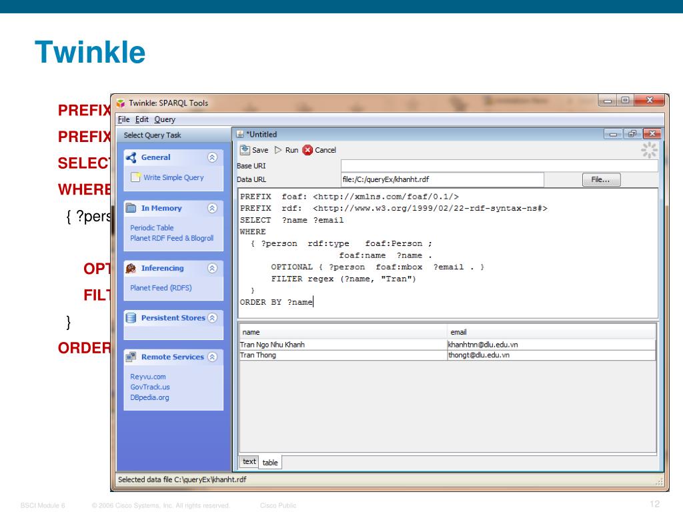Open the DBpedia.org remote service
The image size is (683, 512).
click(x=149, y=397)
